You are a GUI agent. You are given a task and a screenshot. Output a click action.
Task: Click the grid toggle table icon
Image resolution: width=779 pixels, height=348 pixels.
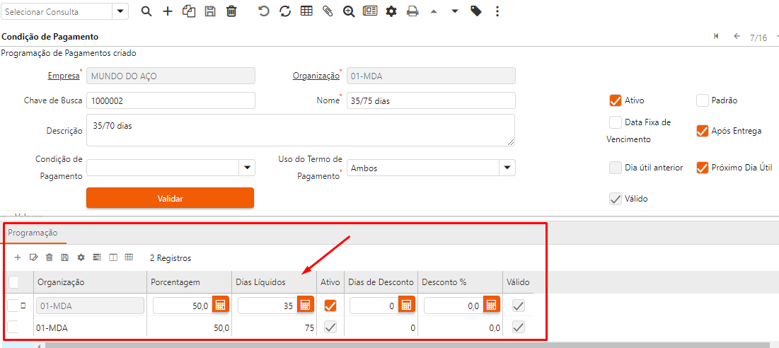point(306,11)
